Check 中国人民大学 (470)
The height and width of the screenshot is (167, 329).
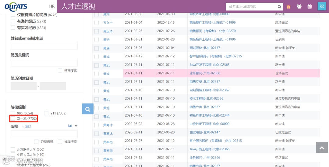pyautogui.click(x=13, y=155)
